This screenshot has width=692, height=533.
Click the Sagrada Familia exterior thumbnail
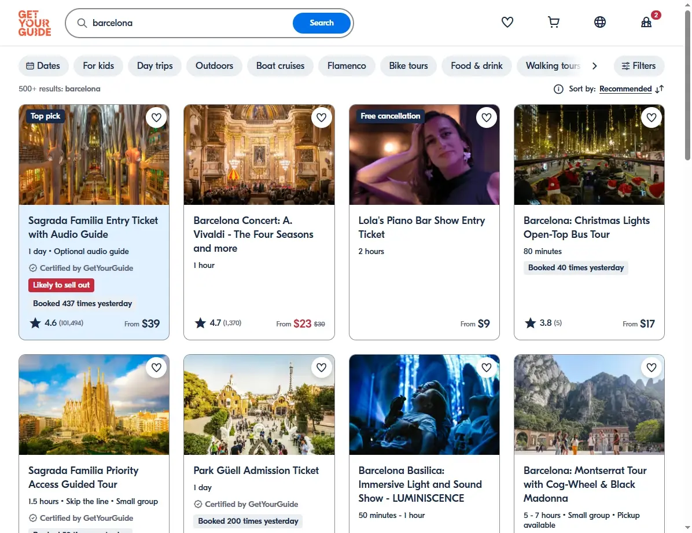pyautogui.click(x=94, y=405)
